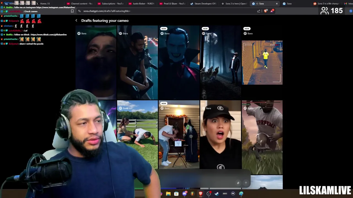353x198 pixels.
Task: Switch to the Channel content YouTube tab
Action: click(81, 4)
